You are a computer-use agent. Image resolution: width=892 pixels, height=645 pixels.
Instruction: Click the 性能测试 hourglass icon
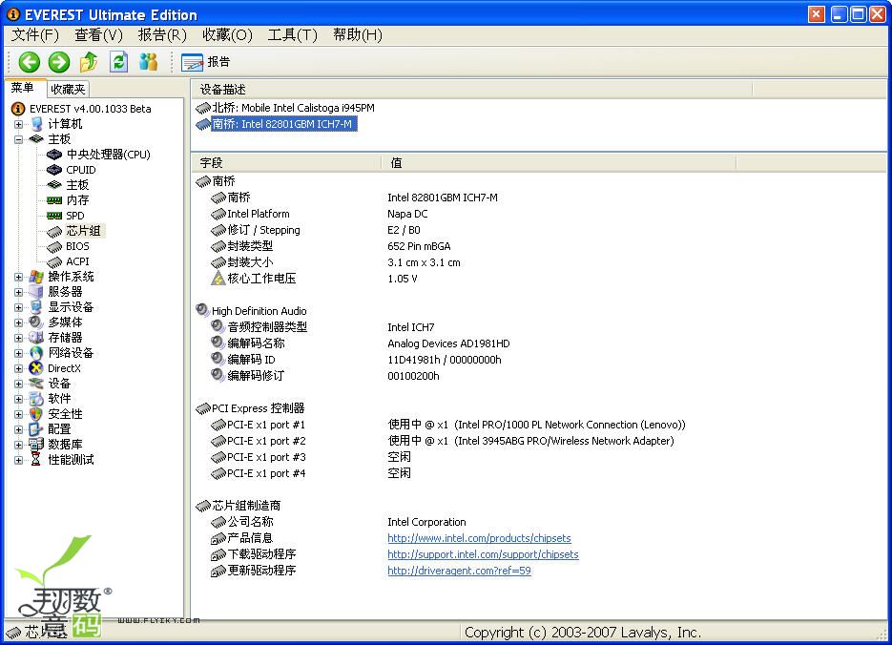36,460
